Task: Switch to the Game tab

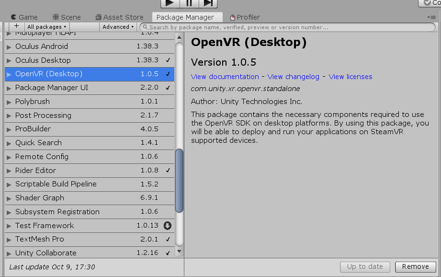Action: point(24,17)
